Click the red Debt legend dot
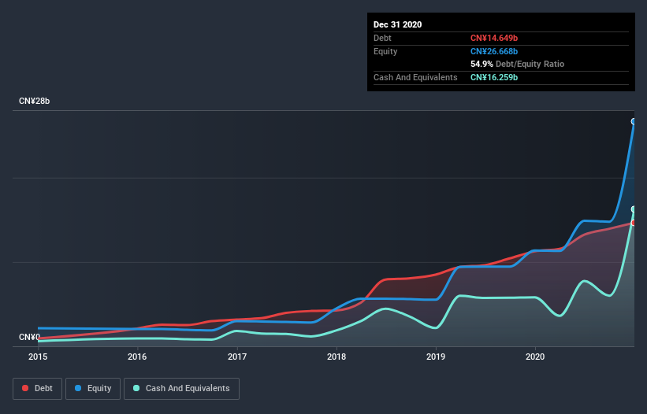The height and width of the screenshot is (414, 647). point(25,388)
